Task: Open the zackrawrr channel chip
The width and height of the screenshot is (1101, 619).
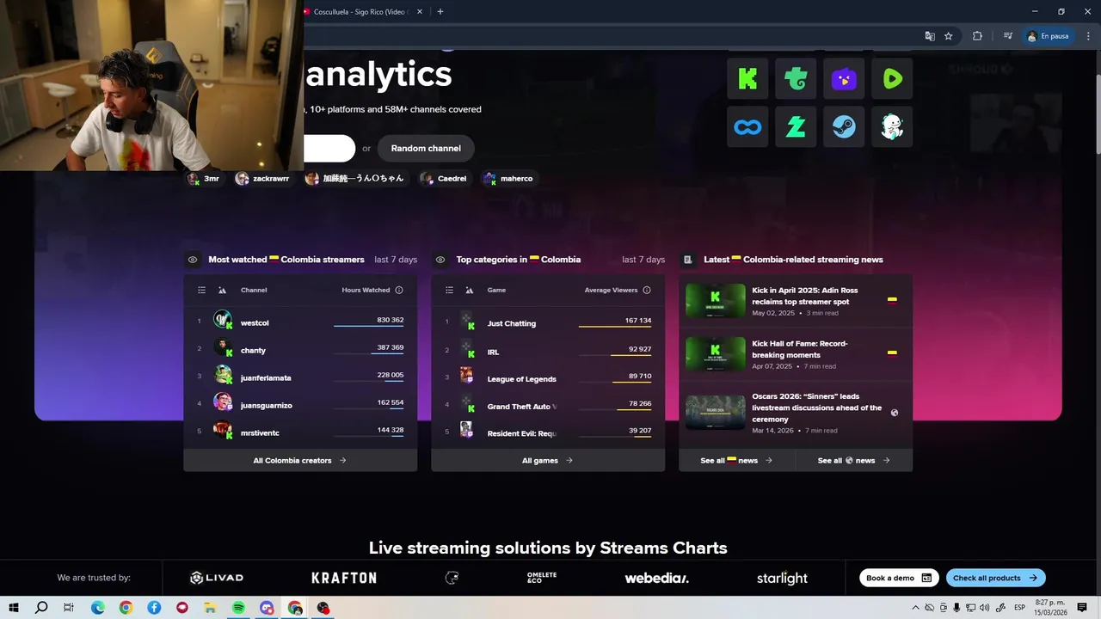Action: pos(263,179)
